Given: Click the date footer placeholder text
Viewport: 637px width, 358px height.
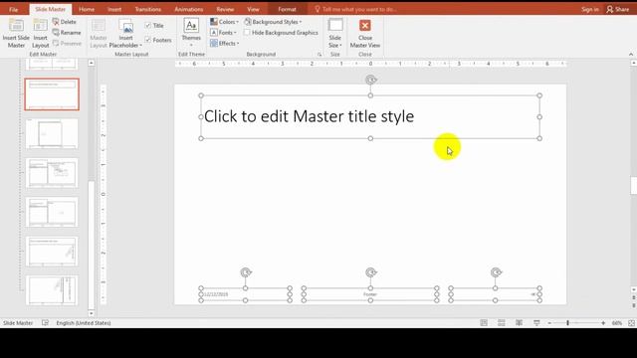Looking at the screenshot, I should click(x=216, y=294).
